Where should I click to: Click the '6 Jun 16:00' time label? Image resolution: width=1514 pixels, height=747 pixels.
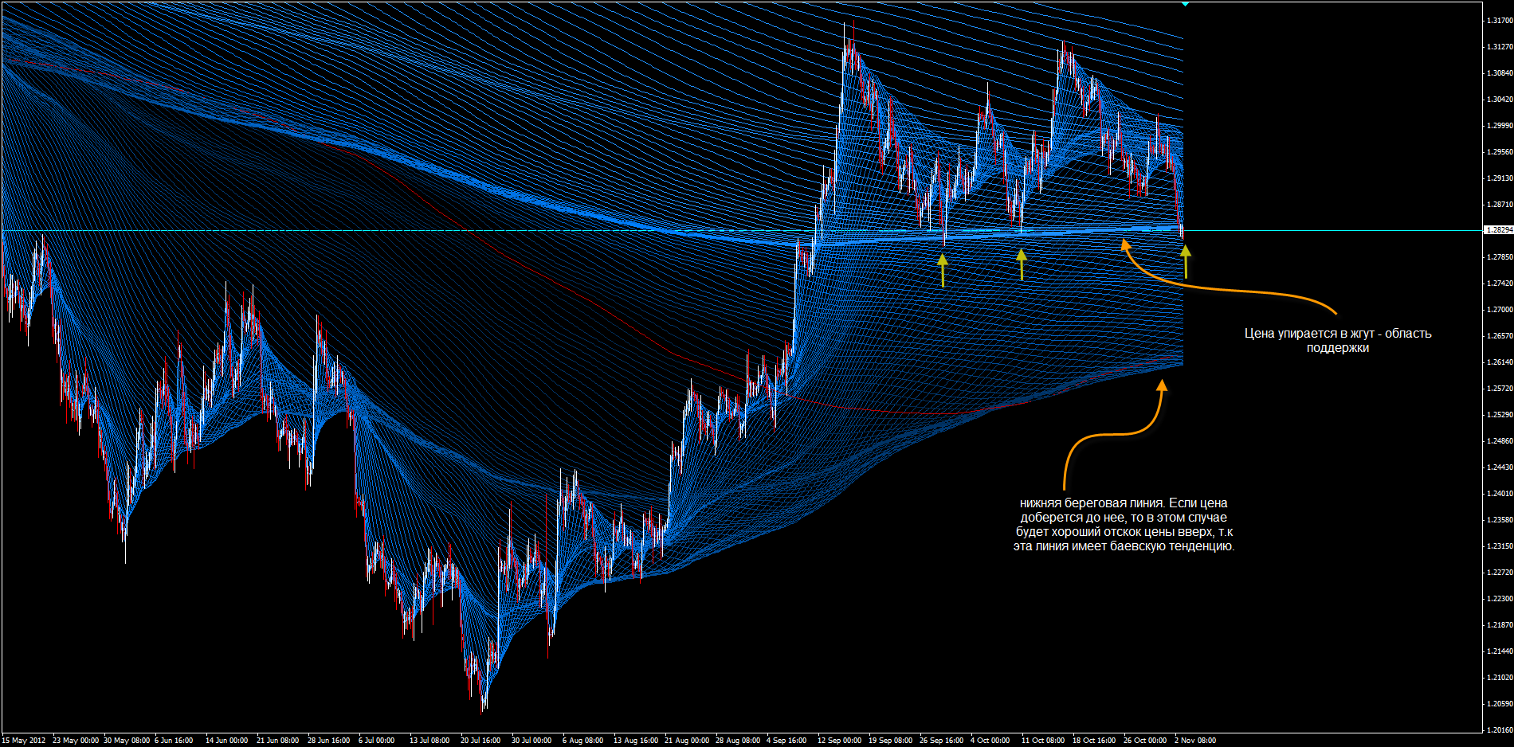174,741
